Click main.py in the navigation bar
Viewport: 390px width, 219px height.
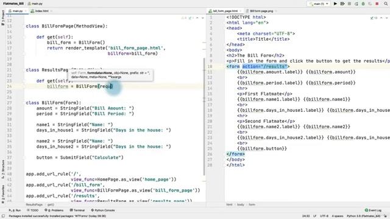coord(35,4)
